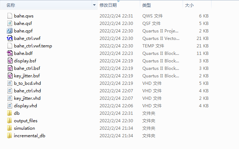Image resolution: width=239 pixels, height=149 pixels.
Task: Select the bahe_ctrl.vwf.temp file name
Action: pos(33,46)
